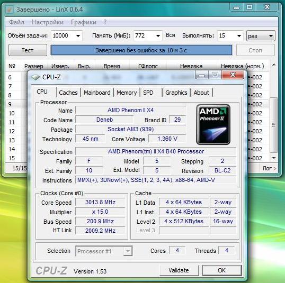The image size is (285, 283).
Task: Expand the Память (МиБ) dropdown
Action: 158,36
